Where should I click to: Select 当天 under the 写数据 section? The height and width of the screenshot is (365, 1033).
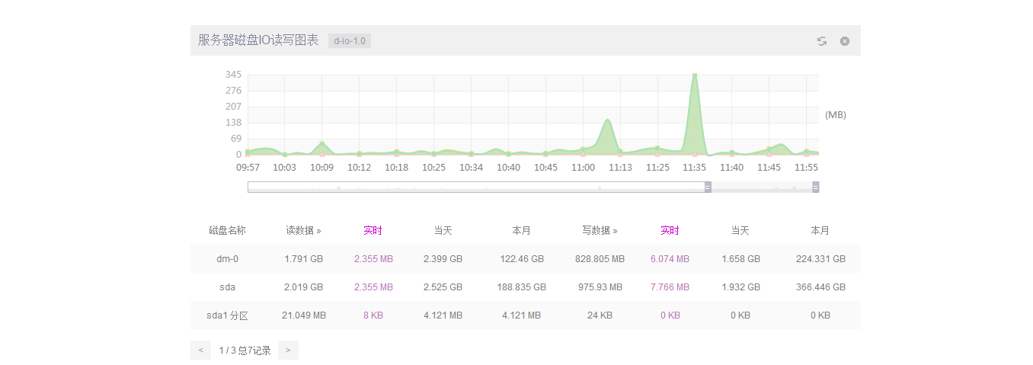740,230
